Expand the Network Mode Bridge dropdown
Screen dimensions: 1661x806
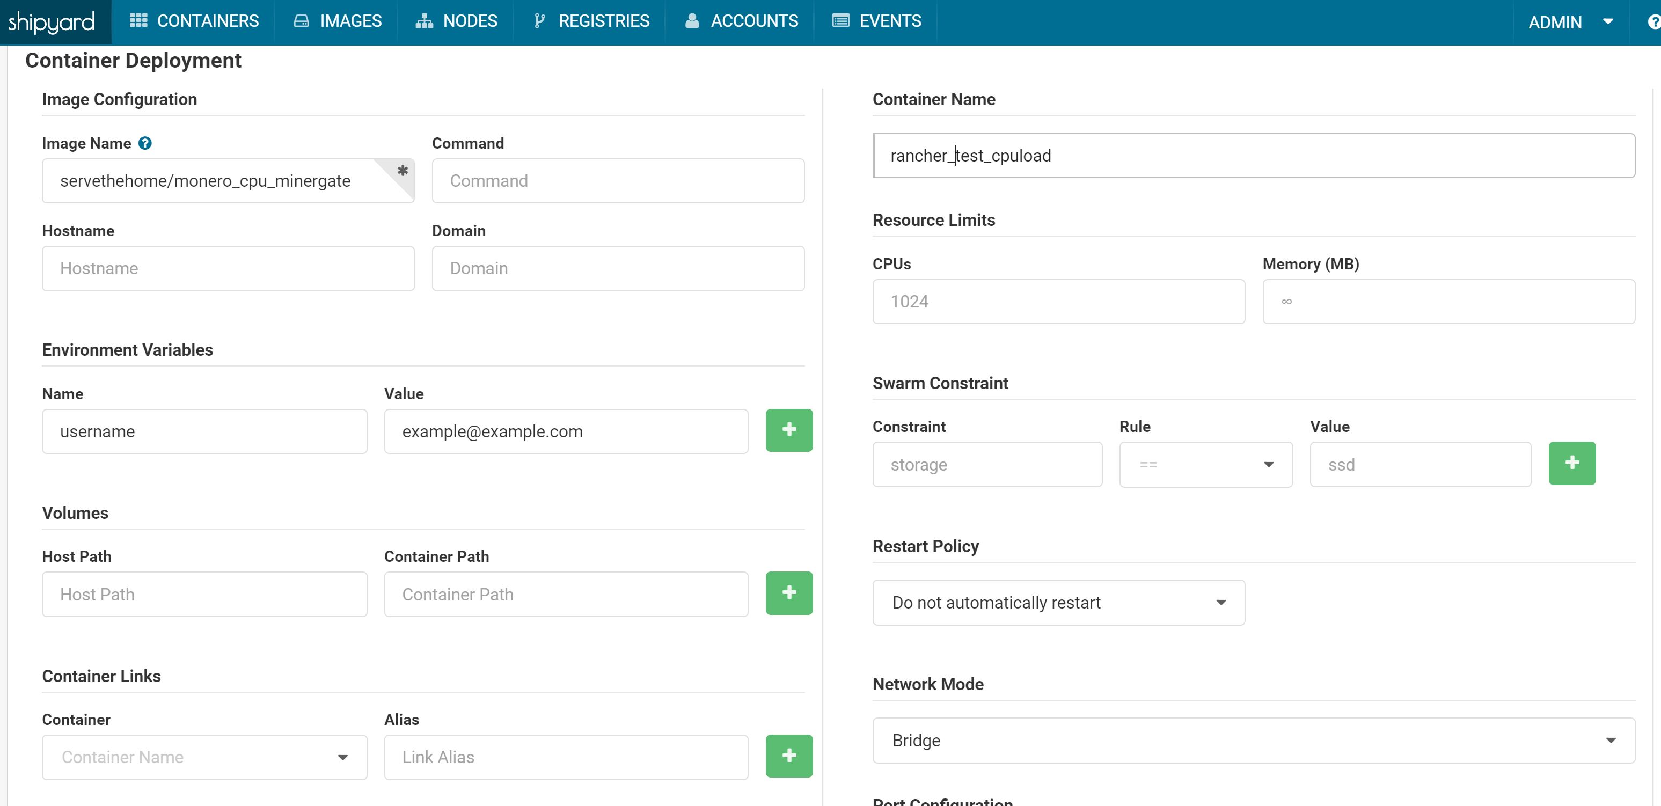[x=1253, y=740]
